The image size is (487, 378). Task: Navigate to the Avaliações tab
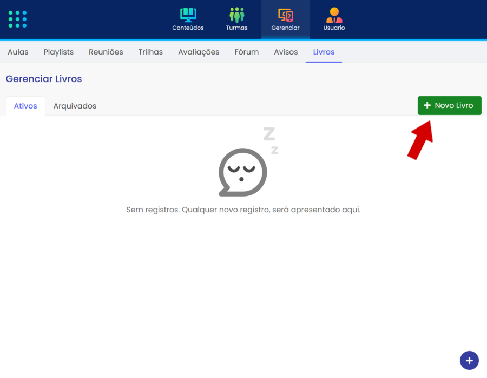(x=199, y=52)
